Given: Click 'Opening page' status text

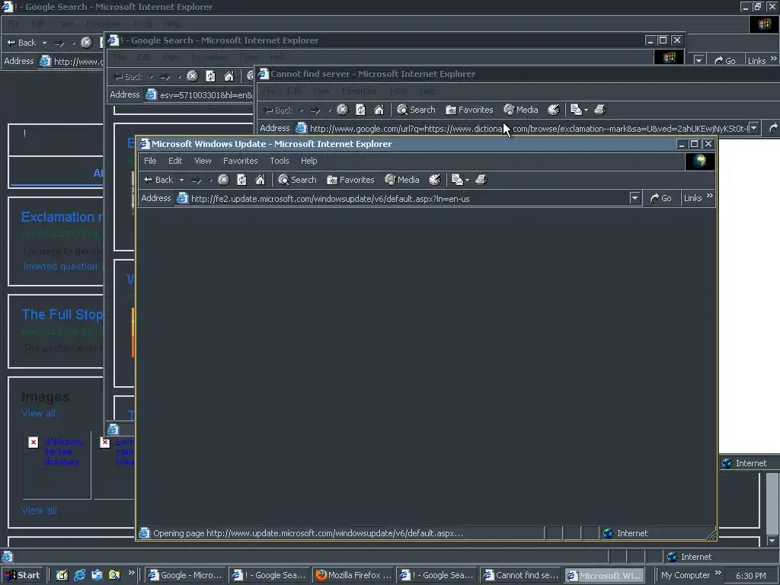Looking at the screenshot, I should tap(308, 533).
